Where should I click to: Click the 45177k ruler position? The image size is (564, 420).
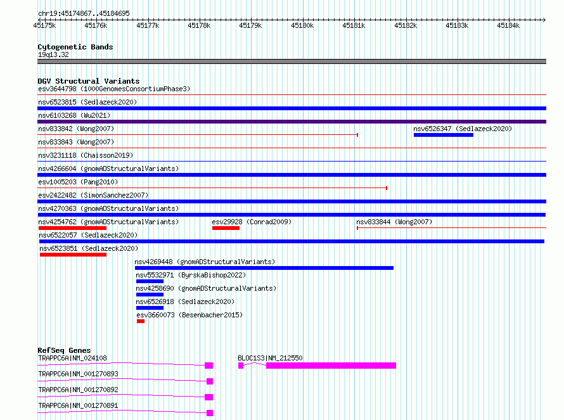point(148,25)
